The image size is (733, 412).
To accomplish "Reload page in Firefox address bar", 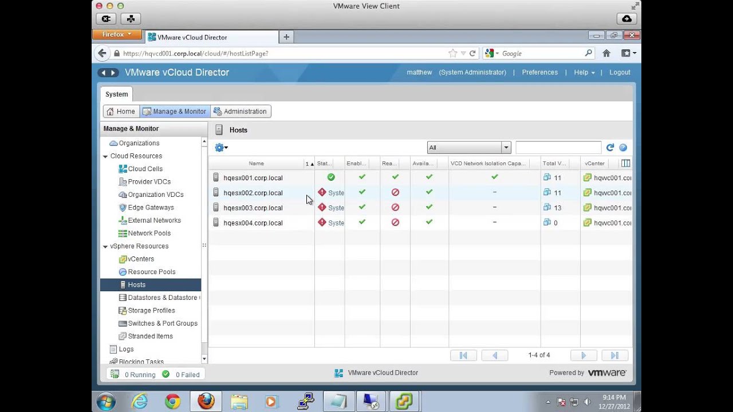I will (x=472, y=53).
